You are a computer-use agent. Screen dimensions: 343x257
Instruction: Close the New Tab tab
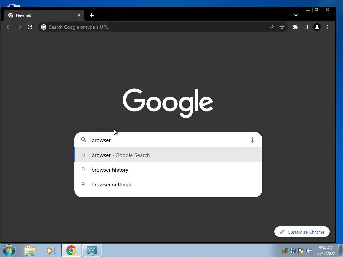click(79, 15)
